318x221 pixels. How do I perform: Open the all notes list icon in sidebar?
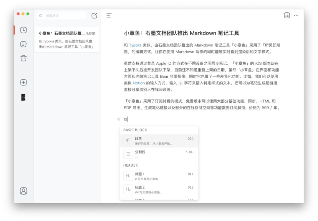[x=24, y=44]
